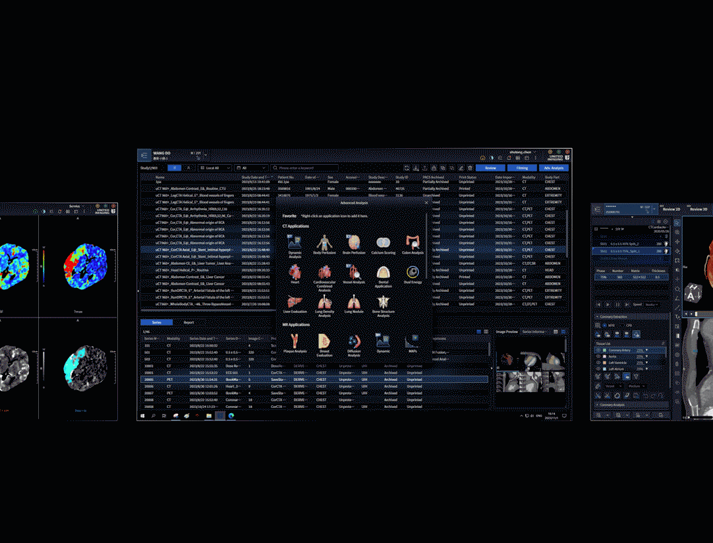
Task: Open the Brain Perfusion application
Action: 354,243
